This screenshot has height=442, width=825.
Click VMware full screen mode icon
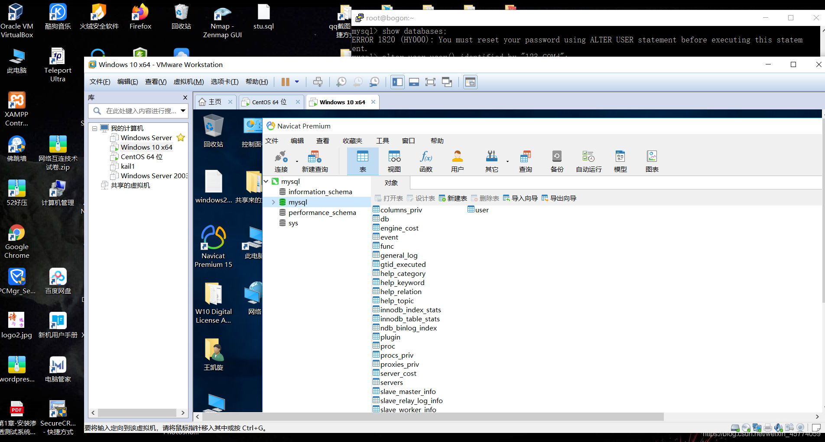point(430,82)
